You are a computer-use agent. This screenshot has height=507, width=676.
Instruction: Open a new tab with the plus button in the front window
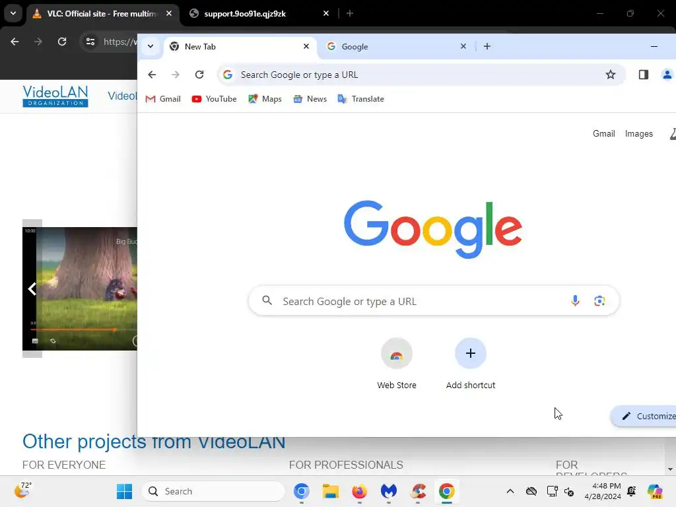click(x=487, y=47)
